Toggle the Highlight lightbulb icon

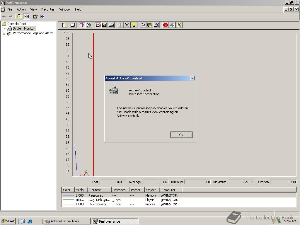click(x=134, y=25)
